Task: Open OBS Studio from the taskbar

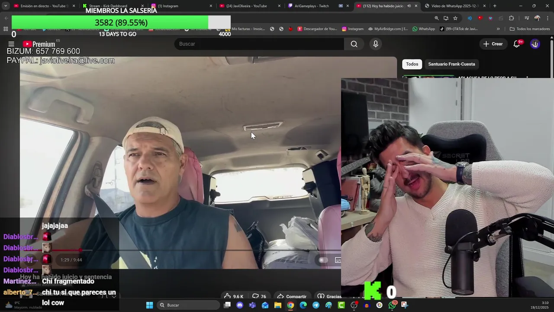Action: tap(354, 305)
